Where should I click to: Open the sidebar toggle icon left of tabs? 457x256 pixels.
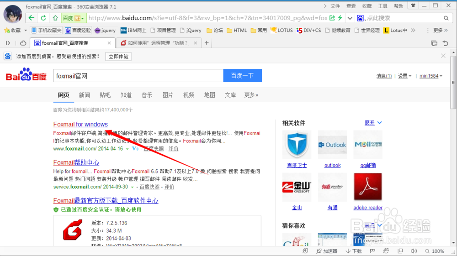pyautogui.click(x=8, y=43)
